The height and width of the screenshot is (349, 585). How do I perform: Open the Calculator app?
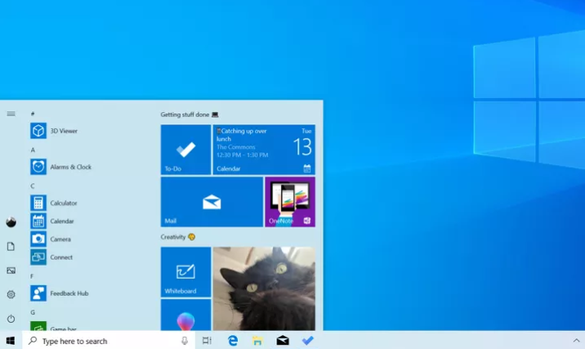(54, 203)
